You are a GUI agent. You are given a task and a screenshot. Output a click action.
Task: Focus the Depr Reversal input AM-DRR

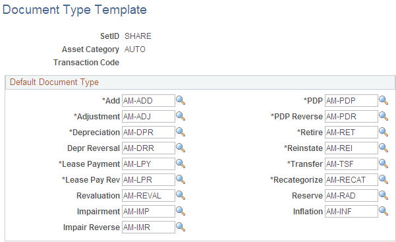148,148
